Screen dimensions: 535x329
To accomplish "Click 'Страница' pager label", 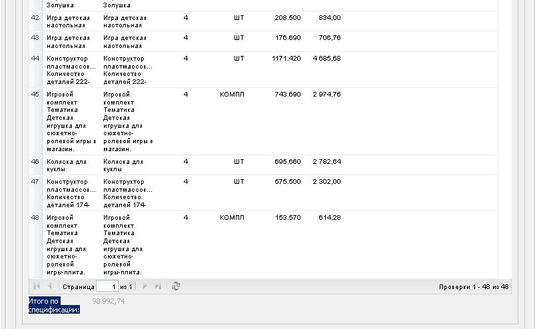I will 79,287.
